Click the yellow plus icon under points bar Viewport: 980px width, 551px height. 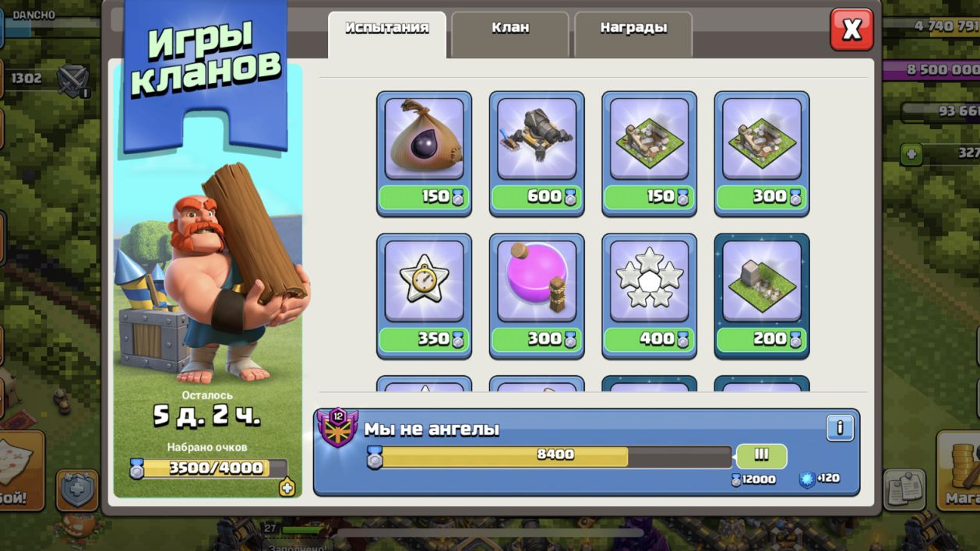[x=287, y=487]
